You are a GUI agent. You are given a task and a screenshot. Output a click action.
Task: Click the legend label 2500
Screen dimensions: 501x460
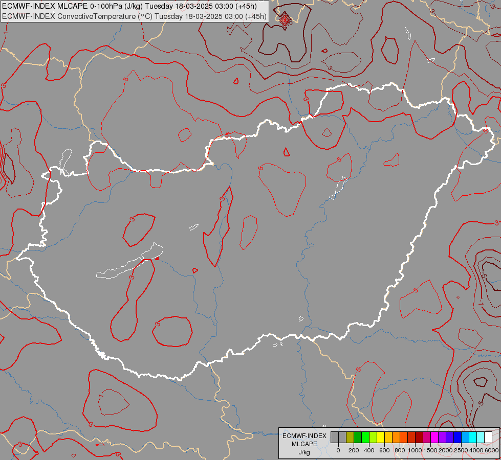pos(461,450)
